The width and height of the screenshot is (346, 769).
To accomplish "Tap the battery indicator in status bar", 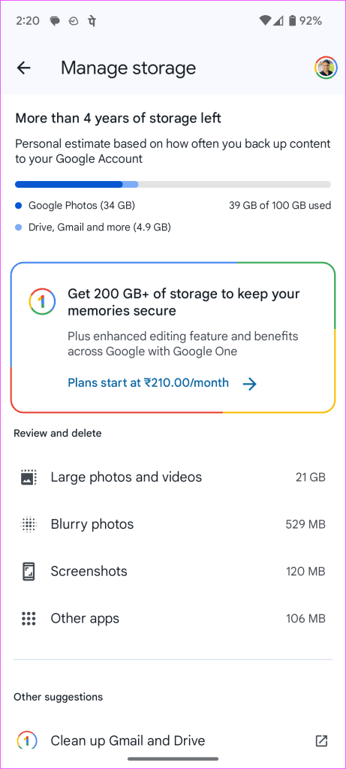I will click(x=293, y=20).
